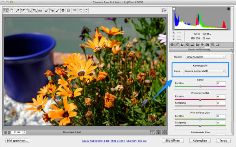Select the Zoom tool
This screenshot has width=236, height=147.
pos(6,11)
